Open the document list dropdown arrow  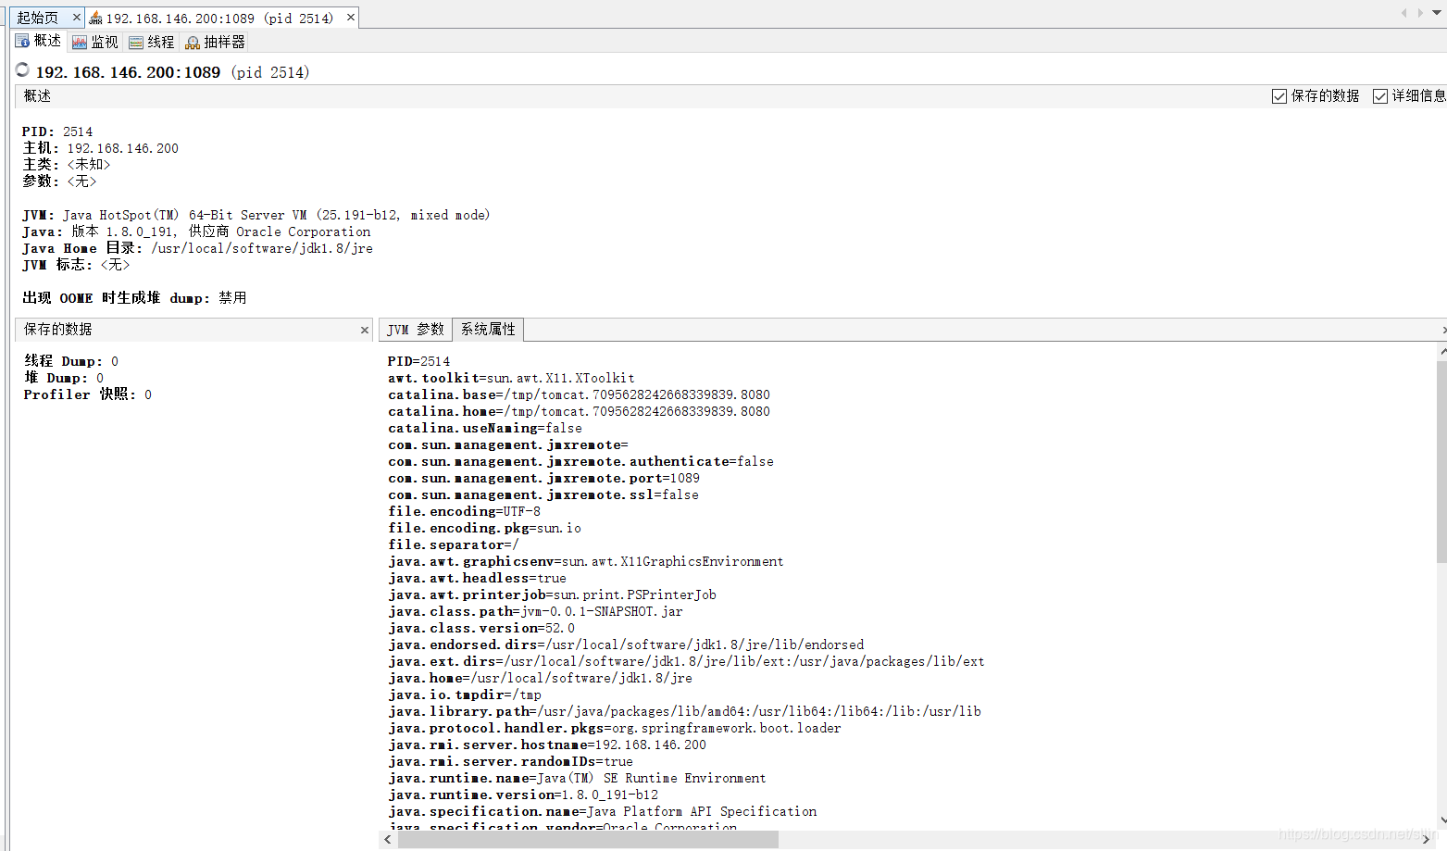1437,13
